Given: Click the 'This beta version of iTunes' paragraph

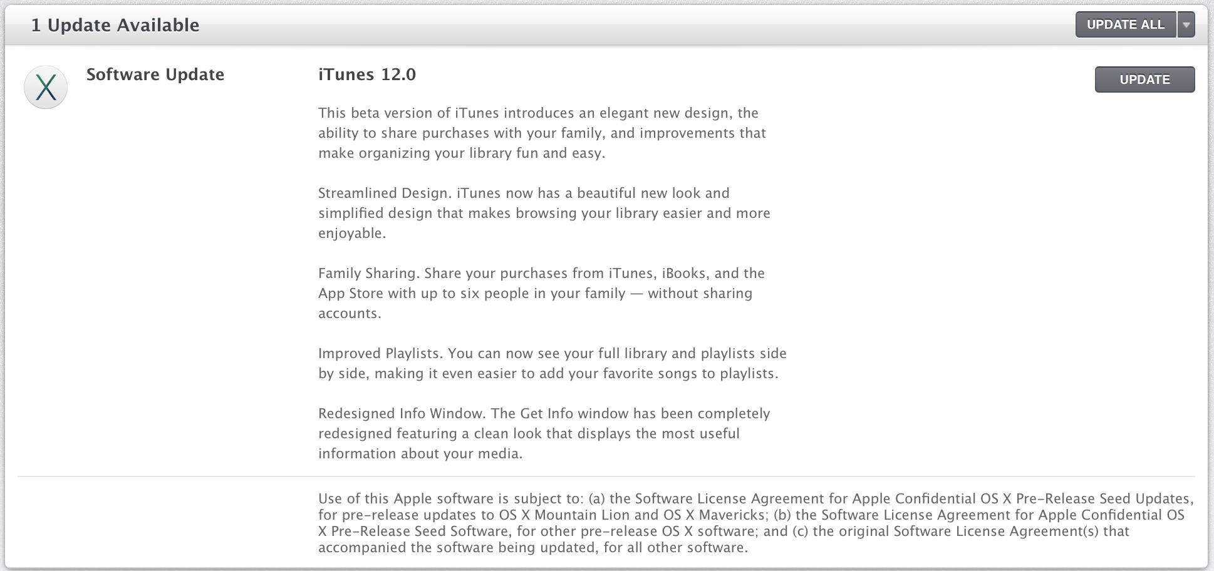Looking at the screenshot, I should [542, 133].
